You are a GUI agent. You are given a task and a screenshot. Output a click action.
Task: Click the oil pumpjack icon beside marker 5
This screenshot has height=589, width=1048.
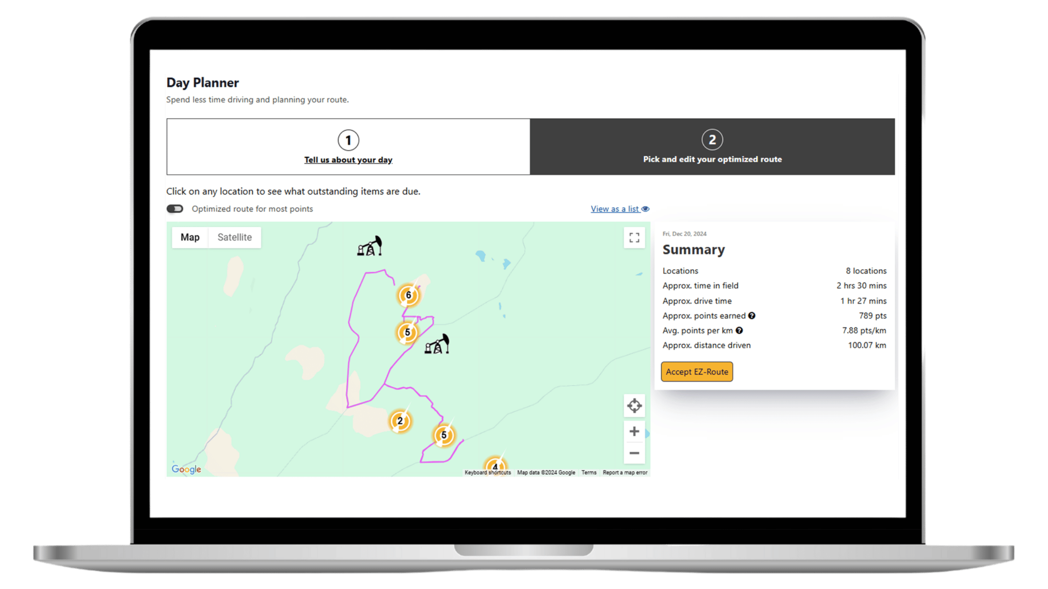pyautogui.click(x=437, y=344)
